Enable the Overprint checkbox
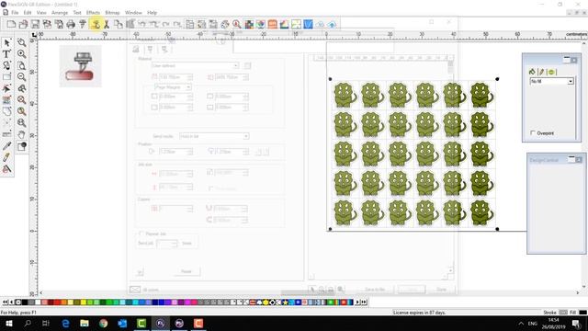This screenshot has height=331, width=588. point(533,132)
